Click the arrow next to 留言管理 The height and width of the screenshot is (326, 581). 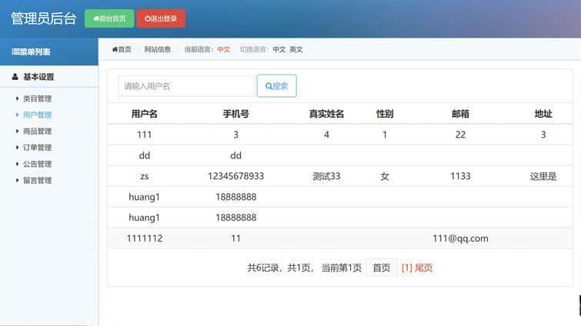point(17,180)
